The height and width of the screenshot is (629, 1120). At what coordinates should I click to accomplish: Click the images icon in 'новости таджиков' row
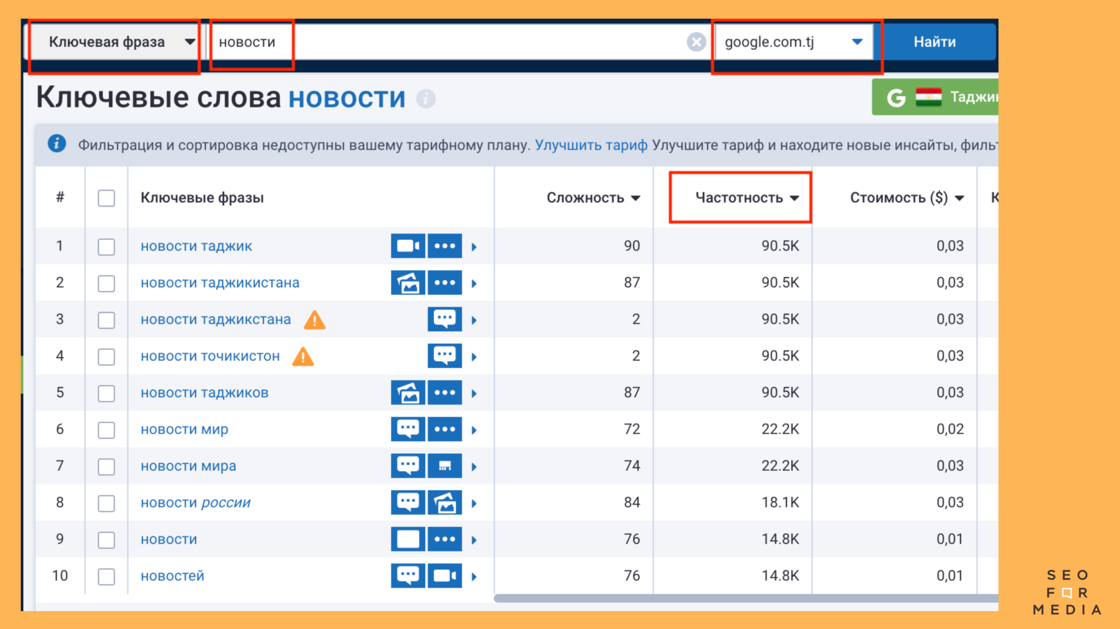point(407,392)
